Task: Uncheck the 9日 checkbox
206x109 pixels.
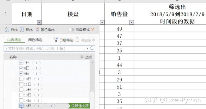Action: click(21, 73)
